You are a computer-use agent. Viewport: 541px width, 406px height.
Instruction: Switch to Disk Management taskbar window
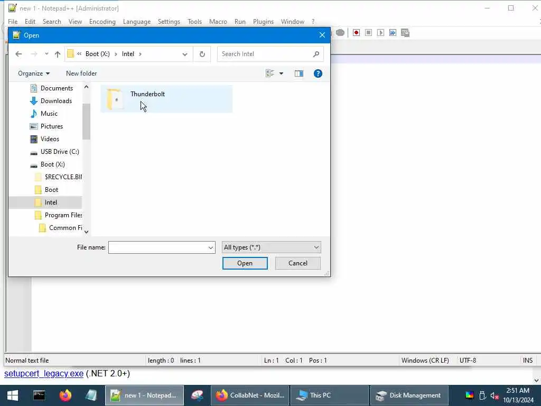[409, 395]
